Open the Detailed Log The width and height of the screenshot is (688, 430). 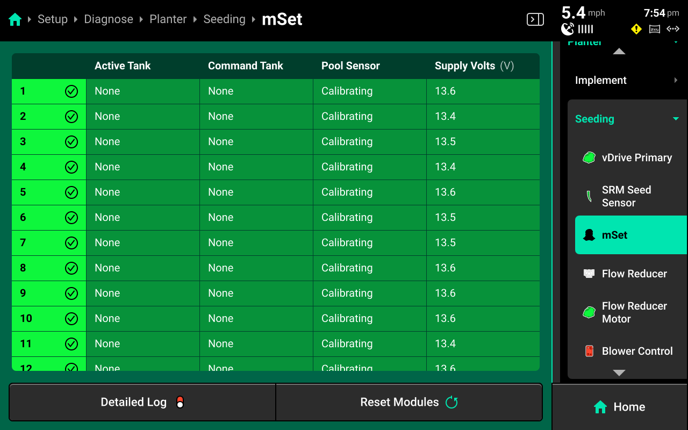tap(142, 402)
